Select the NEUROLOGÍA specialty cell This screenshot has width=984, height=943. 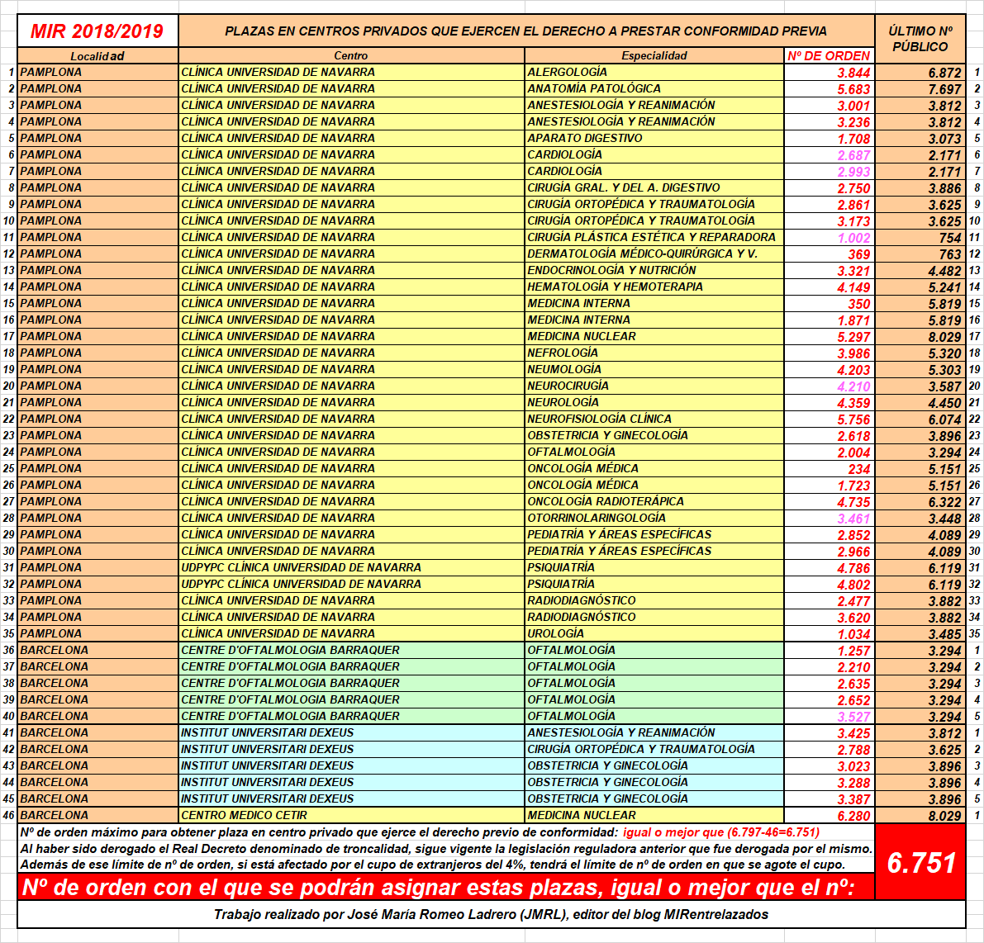coord(654,402)
